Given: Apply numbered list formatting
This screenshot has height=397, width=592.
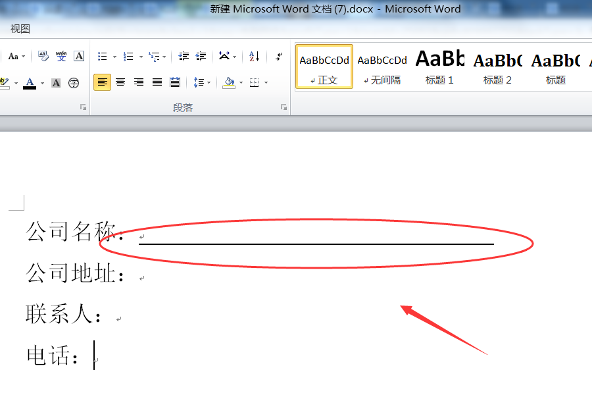Looking at the screenshot, I should click(x=128, y=57).
